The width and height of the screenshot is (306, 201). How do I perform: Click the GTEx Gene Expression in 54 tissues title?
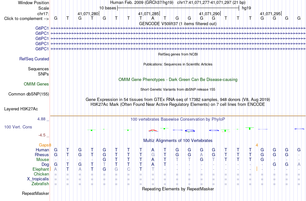pyautogui.click(x=178, y=99)
